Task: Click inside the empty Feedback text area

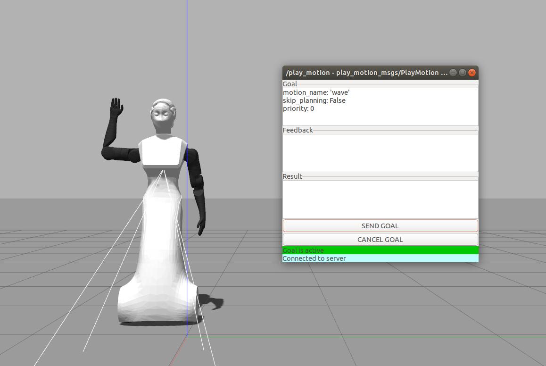Action: [380, 153]
